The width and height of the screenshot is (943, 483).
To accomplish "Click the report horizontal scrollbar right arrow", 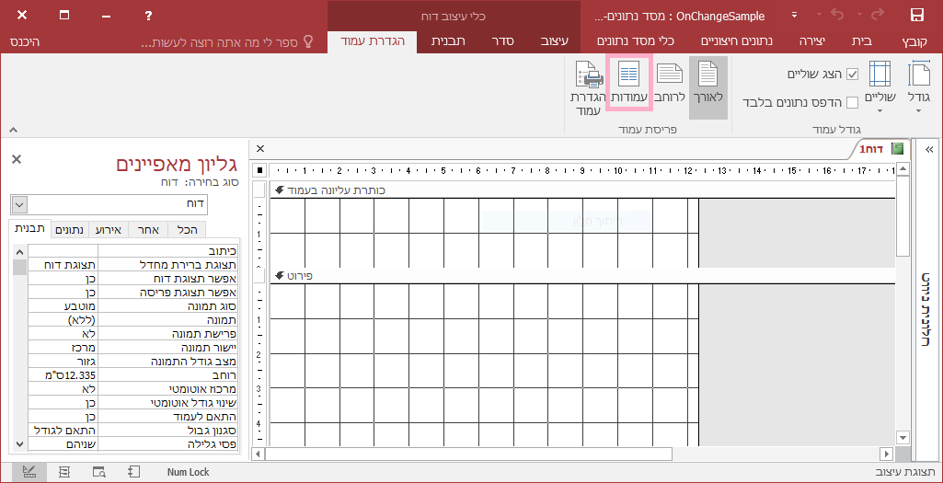I will click(887, 454).
